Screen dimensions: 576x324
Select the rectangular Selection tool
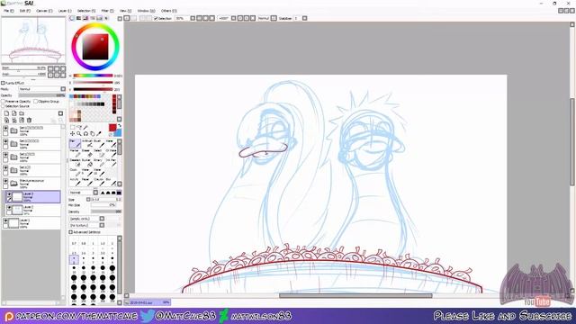point(72,127)
